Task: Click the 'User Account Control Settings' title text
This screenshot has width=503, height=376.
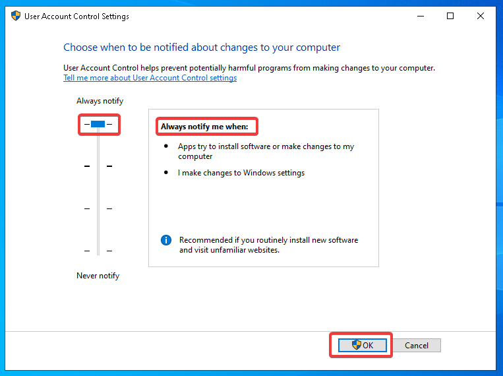Action: click(x=76, y=16)
